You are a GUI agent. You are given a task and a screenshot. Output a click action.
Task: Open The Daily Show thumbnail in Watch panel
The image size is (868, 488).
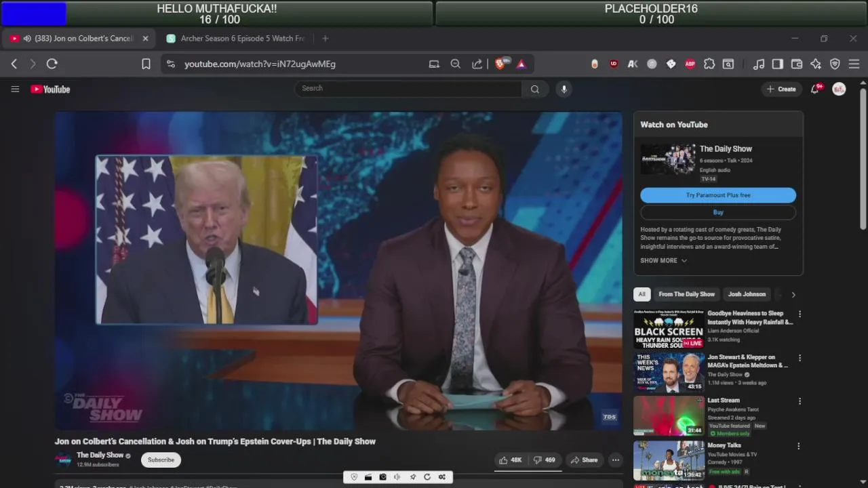click(x=668, y=159)
